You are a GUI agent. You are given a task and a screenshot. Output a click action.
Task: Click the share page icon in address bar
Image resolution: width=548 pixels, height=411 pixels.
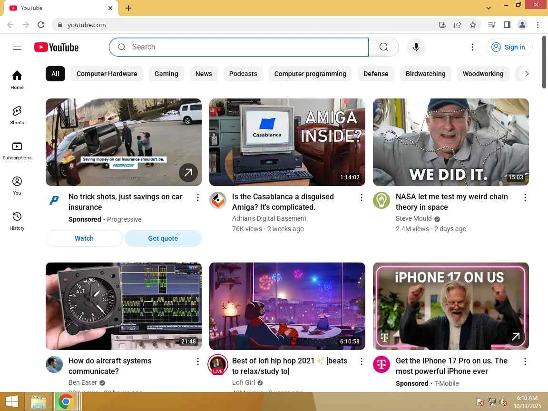click(x=458, y=25)
